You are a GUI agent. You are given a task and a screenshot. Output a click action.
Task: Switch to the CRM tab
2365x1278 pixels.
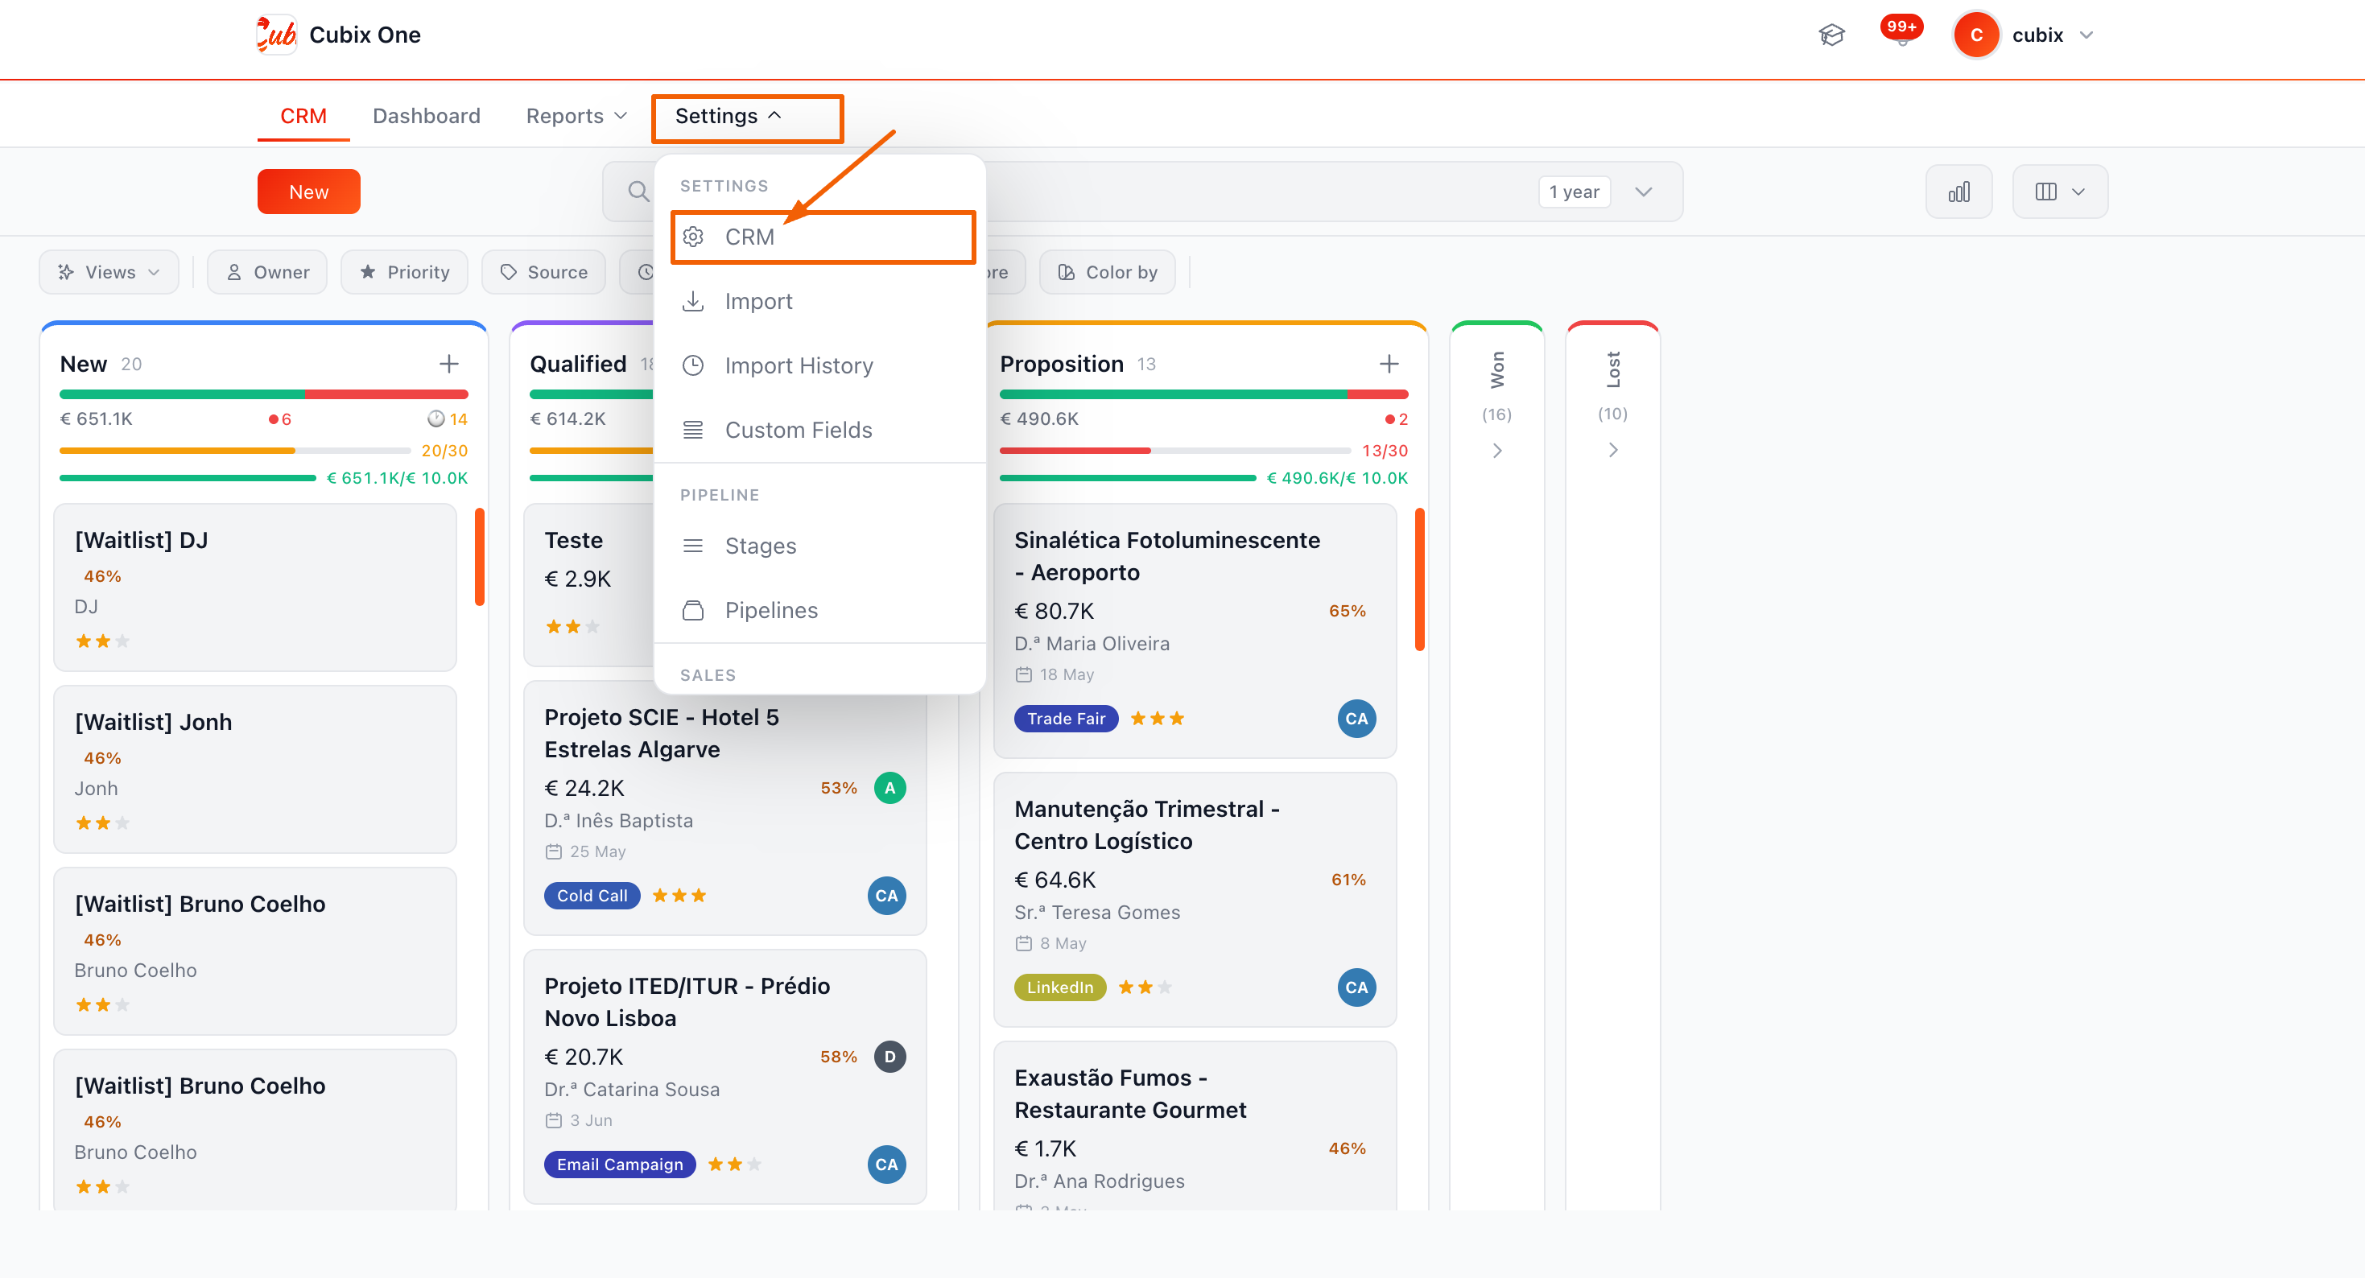click(303, 116)
